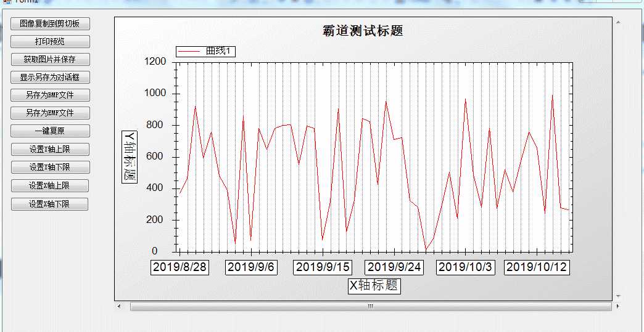The image size is (644, 332).
Task: Click 设置Y轴下限 button
Action: point(50,167)
